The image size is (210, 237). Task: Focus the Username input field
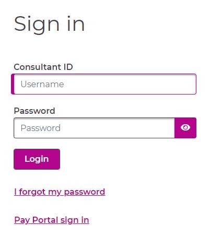104,84
